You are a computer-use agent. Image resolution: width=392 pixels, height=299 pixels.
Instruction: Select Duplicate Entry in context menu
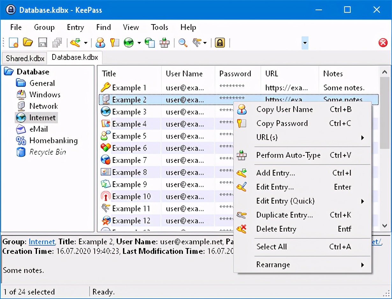(284, 215)
